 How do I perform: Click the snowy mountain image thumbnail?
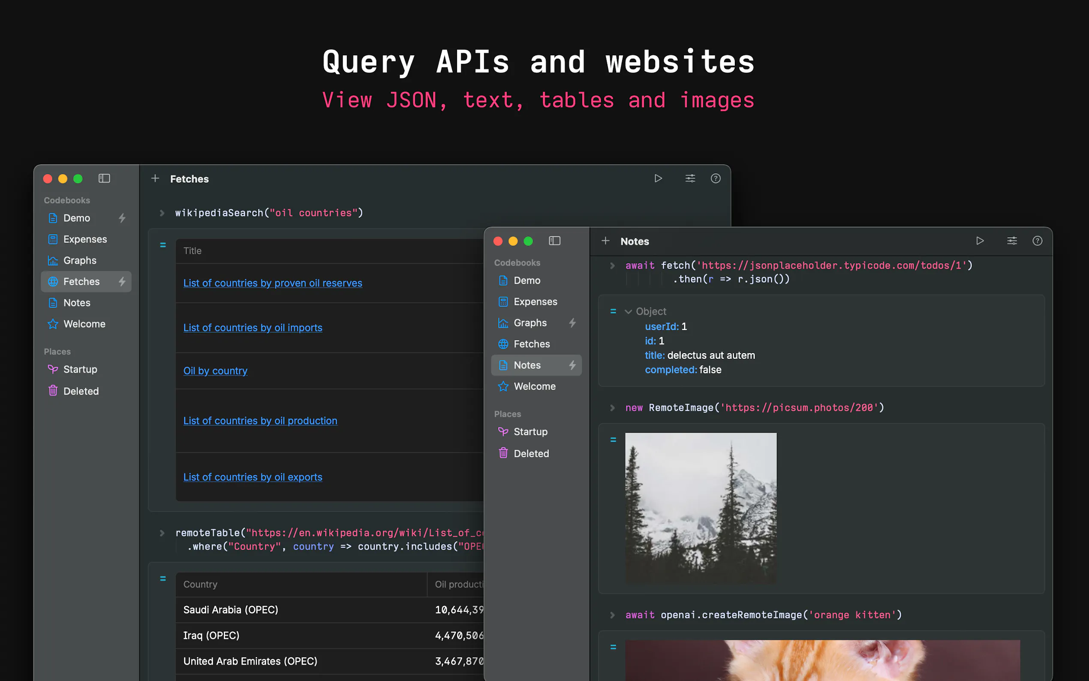[701, 508]
